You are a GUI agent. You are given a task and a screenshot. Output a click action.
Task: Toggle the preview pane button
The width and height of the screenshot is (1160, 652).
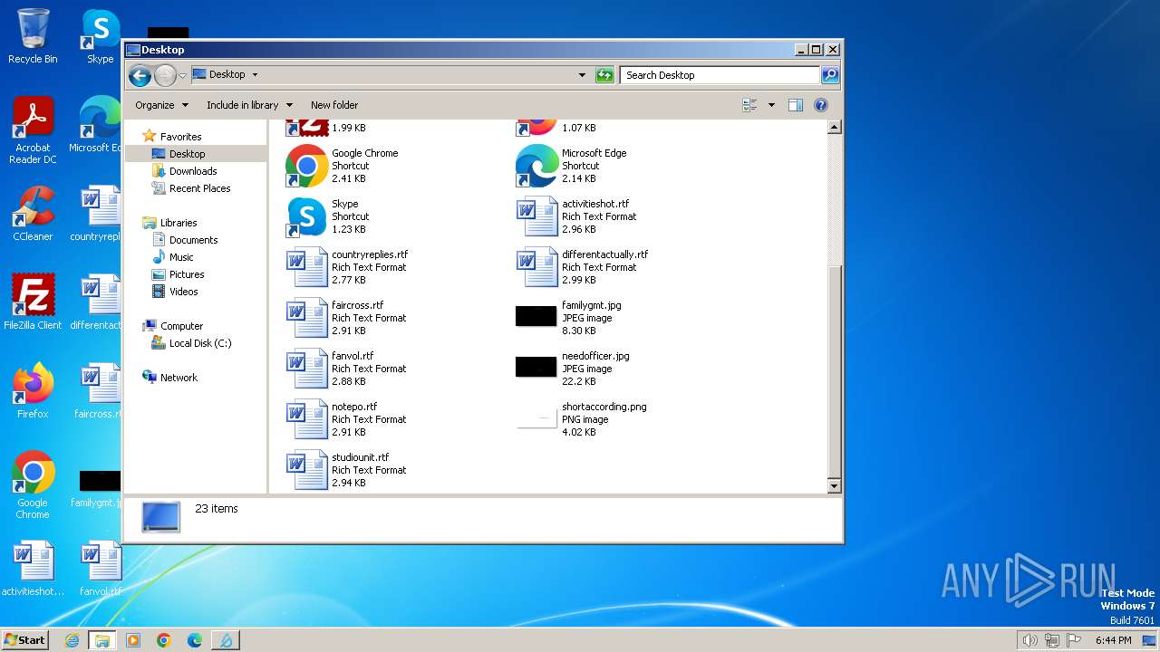[x=795, y=105]
